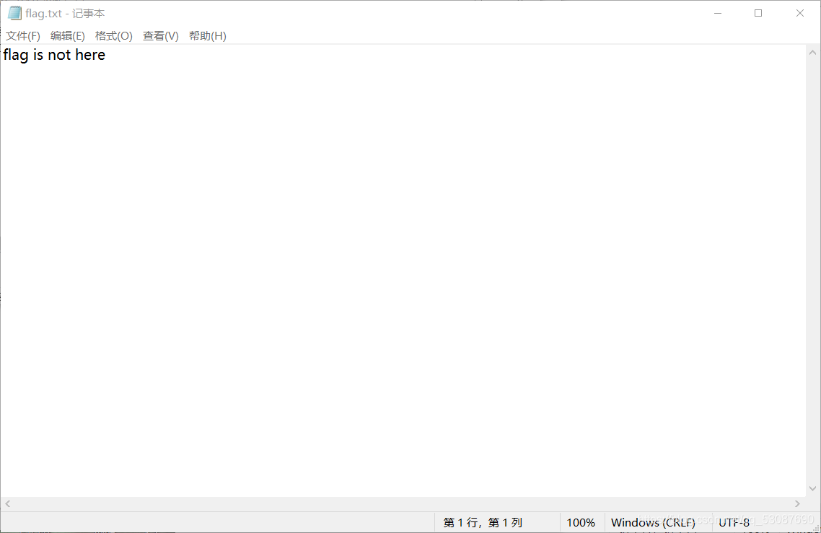Click the horizontal scrollbar right arrow
821x533 pixels.
[x=797, y=503]
